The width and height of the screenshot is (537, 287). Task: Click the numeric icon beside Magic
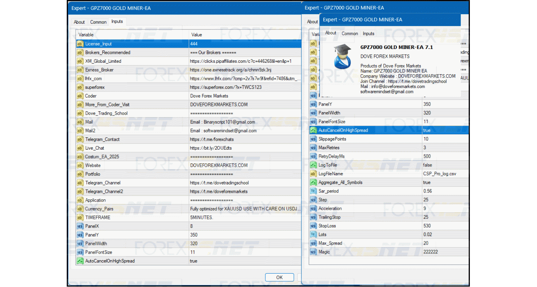click(313, 252)
